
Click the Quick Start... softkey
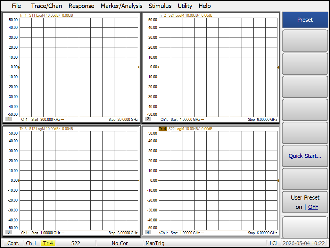coord(305,156)
